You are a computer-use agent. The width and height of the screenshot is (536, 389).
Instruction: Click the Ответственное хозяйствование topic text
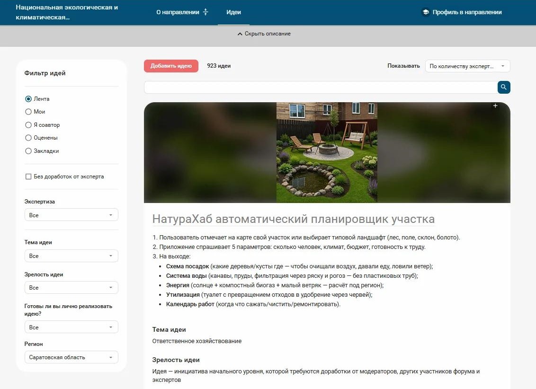coord(197,341)
